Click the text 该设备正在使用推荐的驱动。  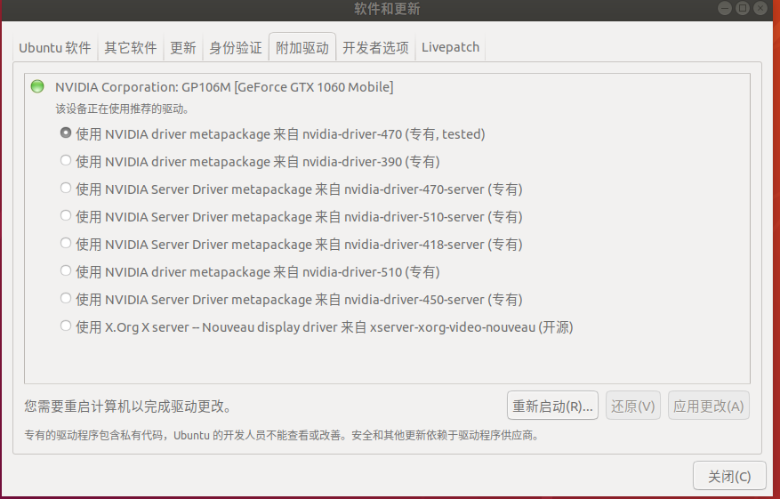(123, 109)
